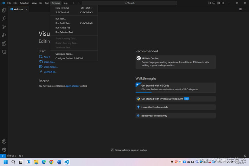
Task: Open Get Started with VS Code walkthrough
Action: (x=176, y=87)
